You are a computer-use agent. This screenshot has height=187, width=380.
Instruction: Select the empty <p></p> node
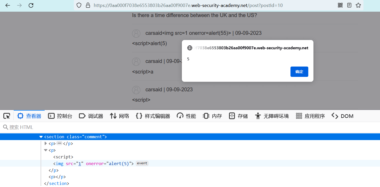[x=57, y=177]
